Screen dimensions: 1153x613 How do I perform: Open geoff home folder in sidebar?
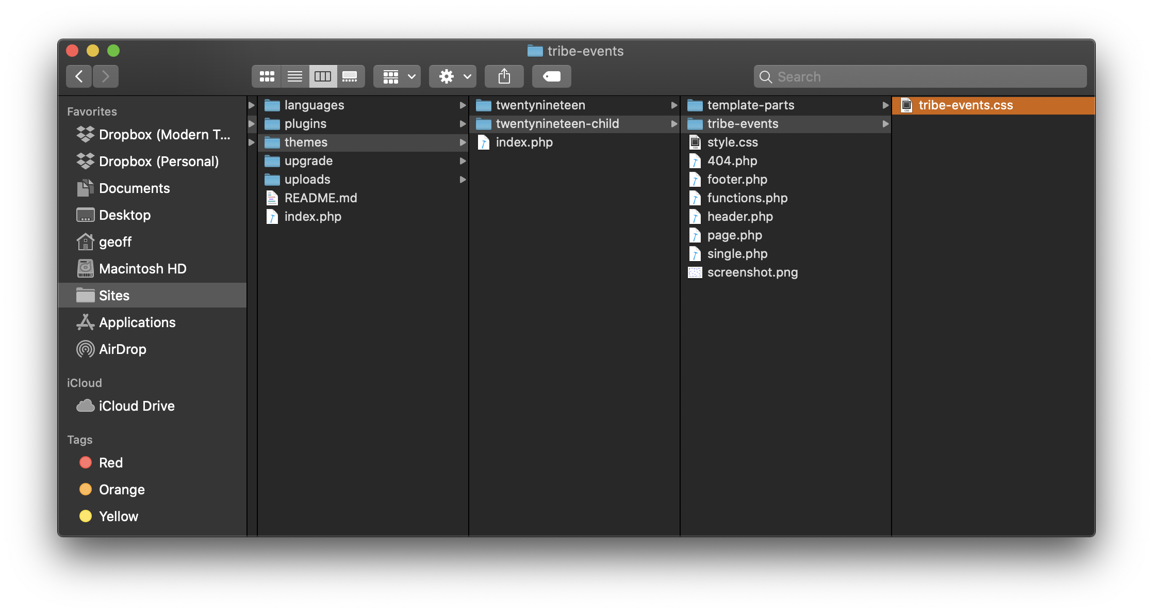153,242
